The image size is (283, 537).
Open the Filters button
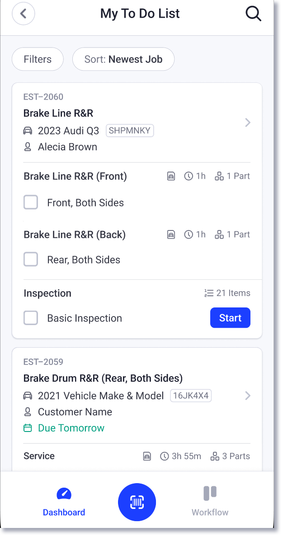(38, 59)
